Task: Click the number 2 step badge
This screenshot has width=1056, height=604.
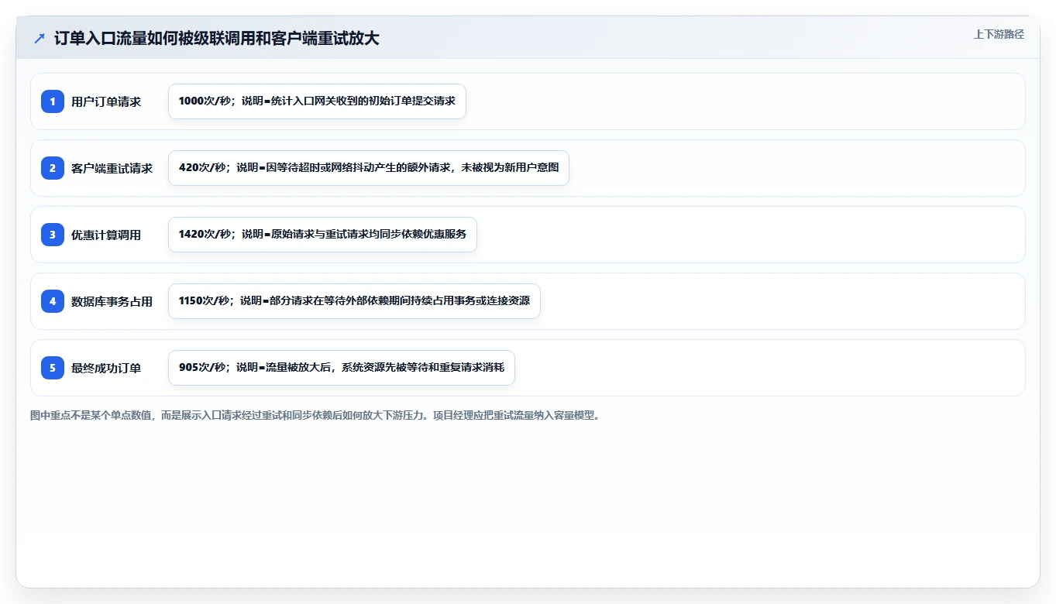Action: tap(53, 168)
